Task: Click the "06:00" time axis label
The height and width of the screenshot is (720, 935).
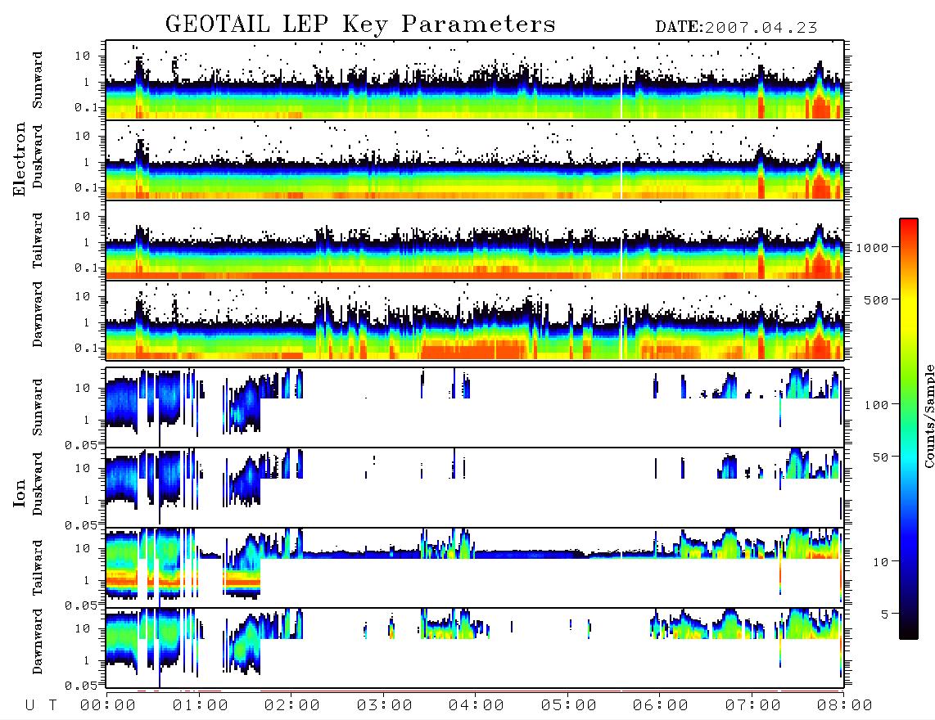Action: tap(661, 706)
